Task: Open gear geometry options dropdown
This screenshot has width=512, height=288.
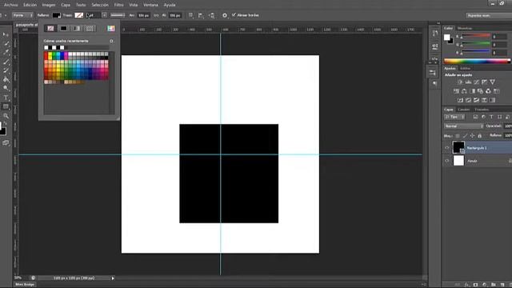Action: [225, 15]
